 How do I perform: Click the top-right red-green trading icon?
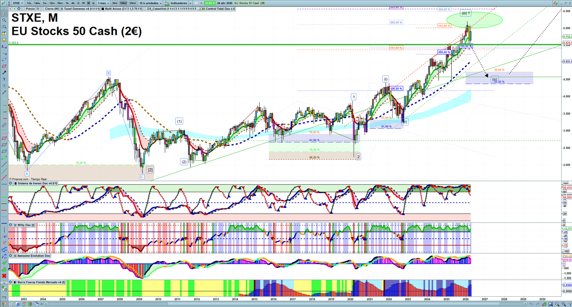coord(556,3)
